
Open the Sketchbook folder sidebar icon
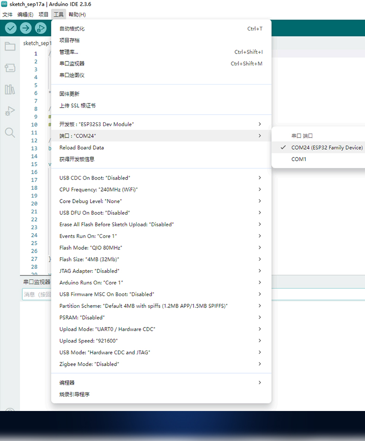coord(10,46)
